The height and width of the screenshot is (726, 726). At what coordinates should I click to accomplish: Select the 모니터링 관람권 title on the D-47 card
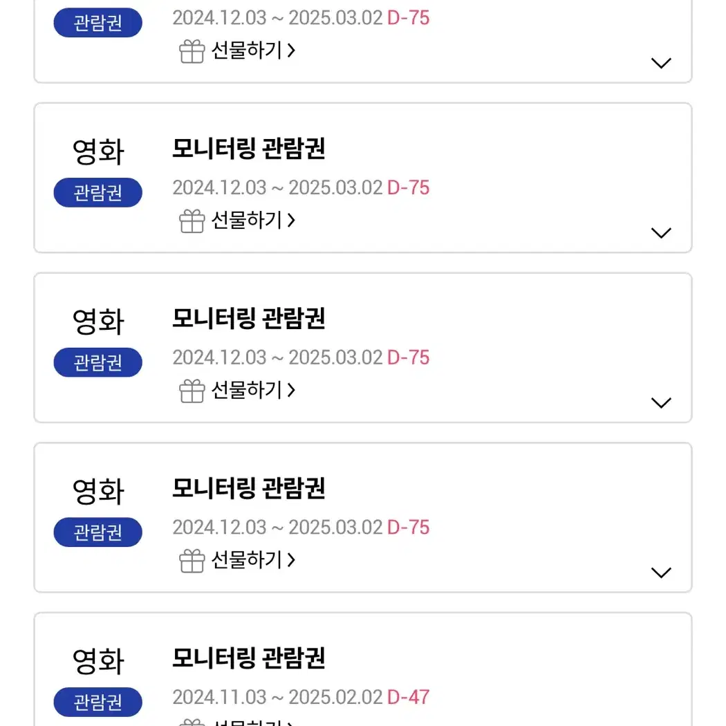pyautogui.click(x=249, y=658)
